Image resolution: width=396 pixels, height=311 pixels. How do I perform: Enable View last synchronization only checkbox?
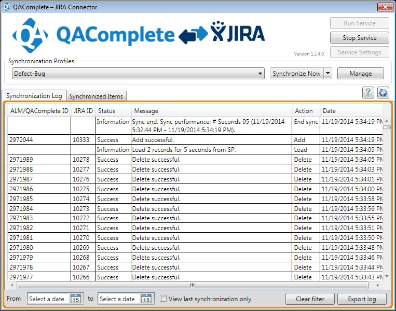tap(163, 299)
